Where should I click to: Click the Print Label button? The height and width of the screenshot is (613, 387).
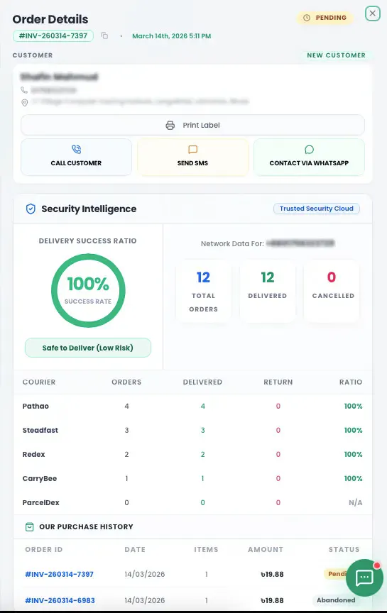tap(192, 125)
